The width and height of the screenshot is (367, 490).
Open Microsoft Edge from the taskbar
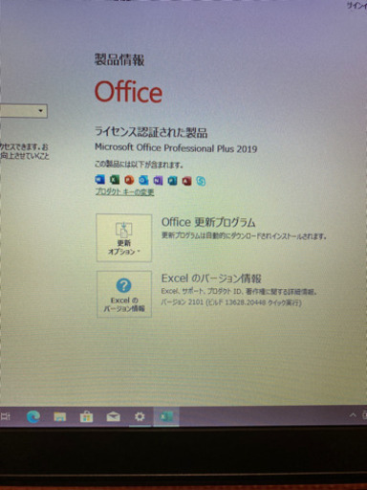pyautogui.click(x=33, y=416)
